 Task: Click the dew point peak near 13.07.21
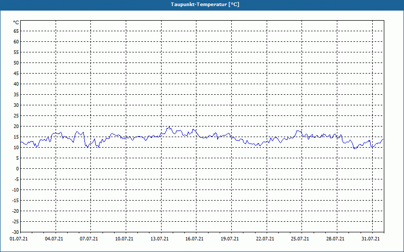point(169,127)
